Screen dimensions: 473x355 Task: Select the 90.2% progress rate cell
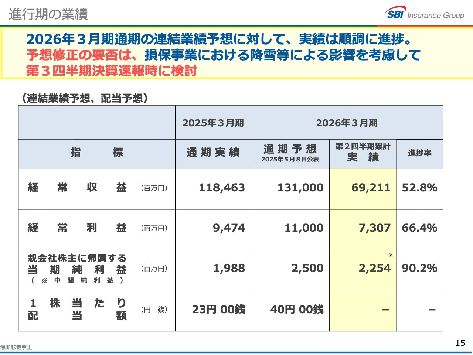coord(419,268)
